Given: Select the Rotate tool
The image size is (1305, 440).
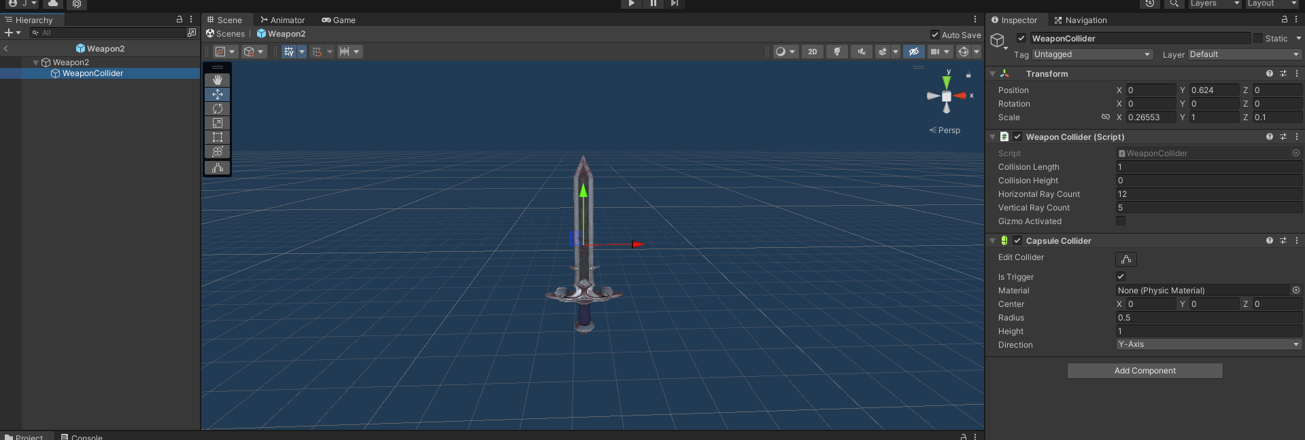Looking at the screenshot, I should [x=218, y=109].
